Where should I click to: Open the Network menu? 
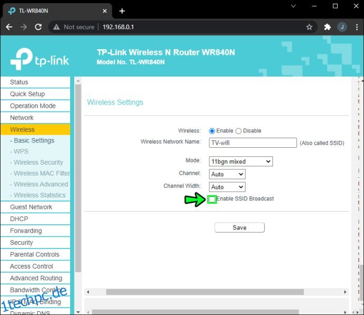35,118
